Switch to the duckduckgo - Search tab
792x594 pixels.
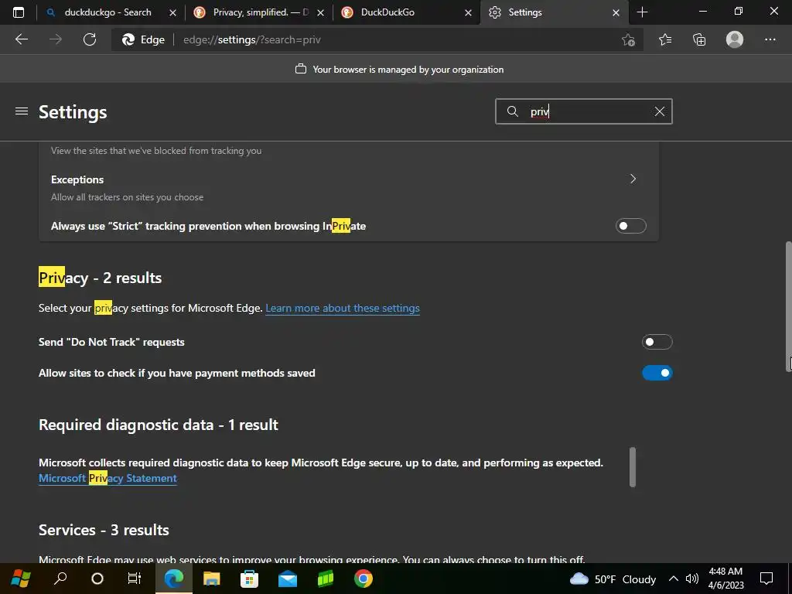tap(106, 12)
